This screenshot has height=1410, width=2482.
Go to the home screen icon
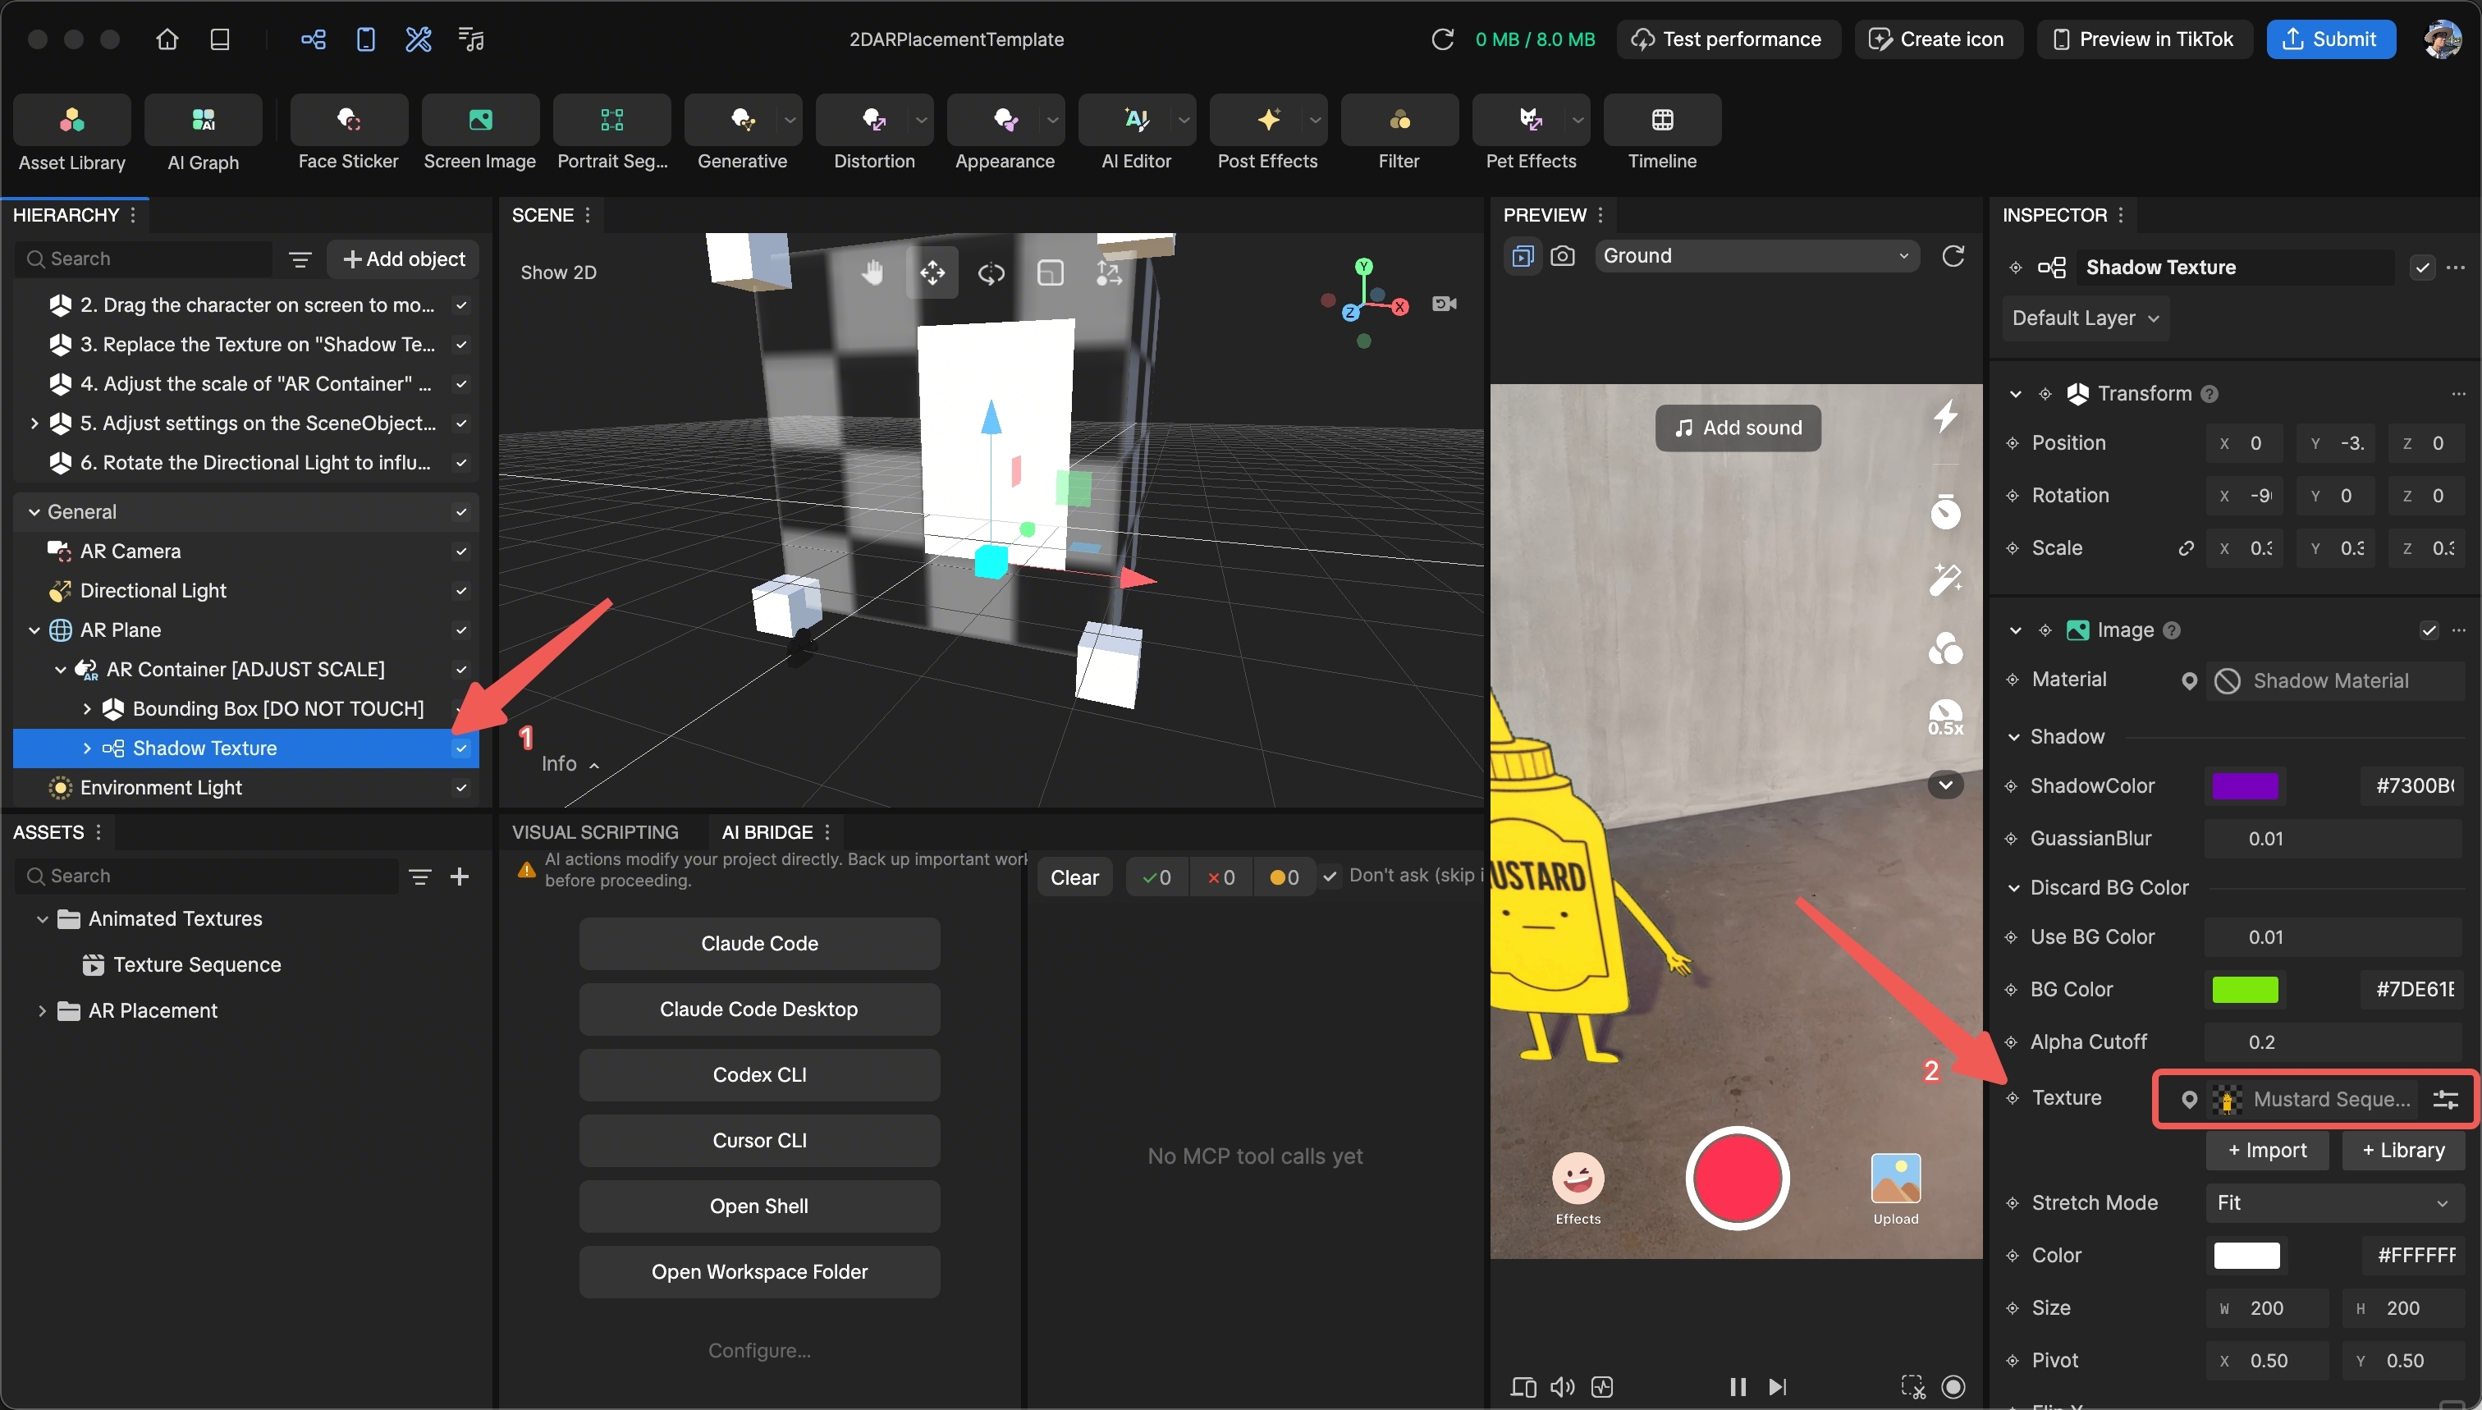(167, 39)
